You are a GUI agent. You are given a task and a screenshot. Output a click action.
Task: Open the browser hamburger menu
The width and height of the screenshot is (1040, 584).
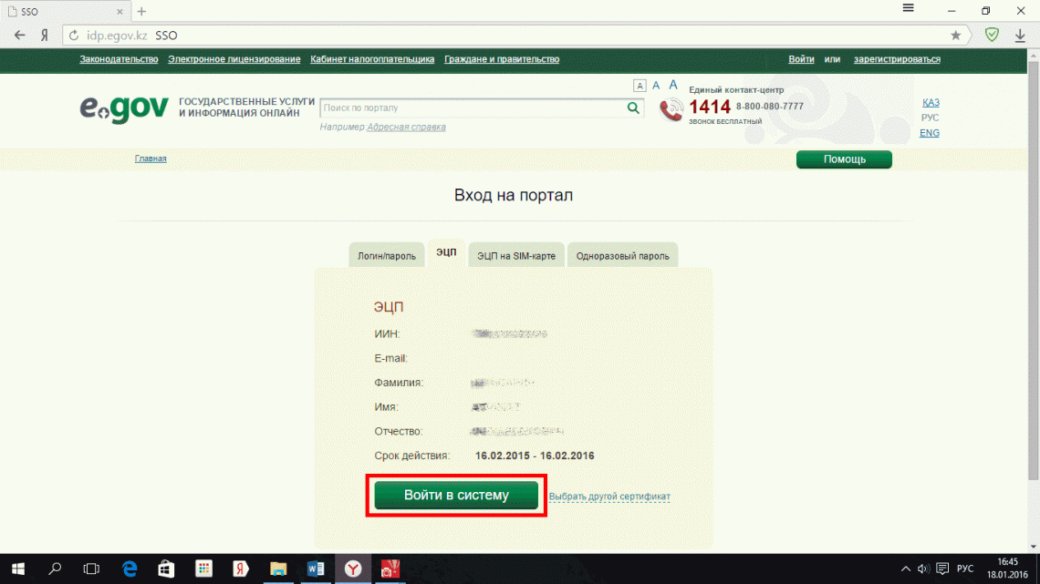click(908, 7)
